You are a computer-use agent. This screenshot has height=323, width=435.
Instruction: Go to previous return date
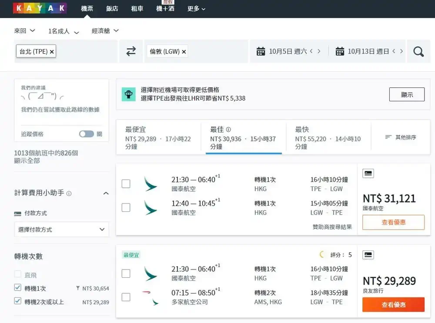coord(394,51)
